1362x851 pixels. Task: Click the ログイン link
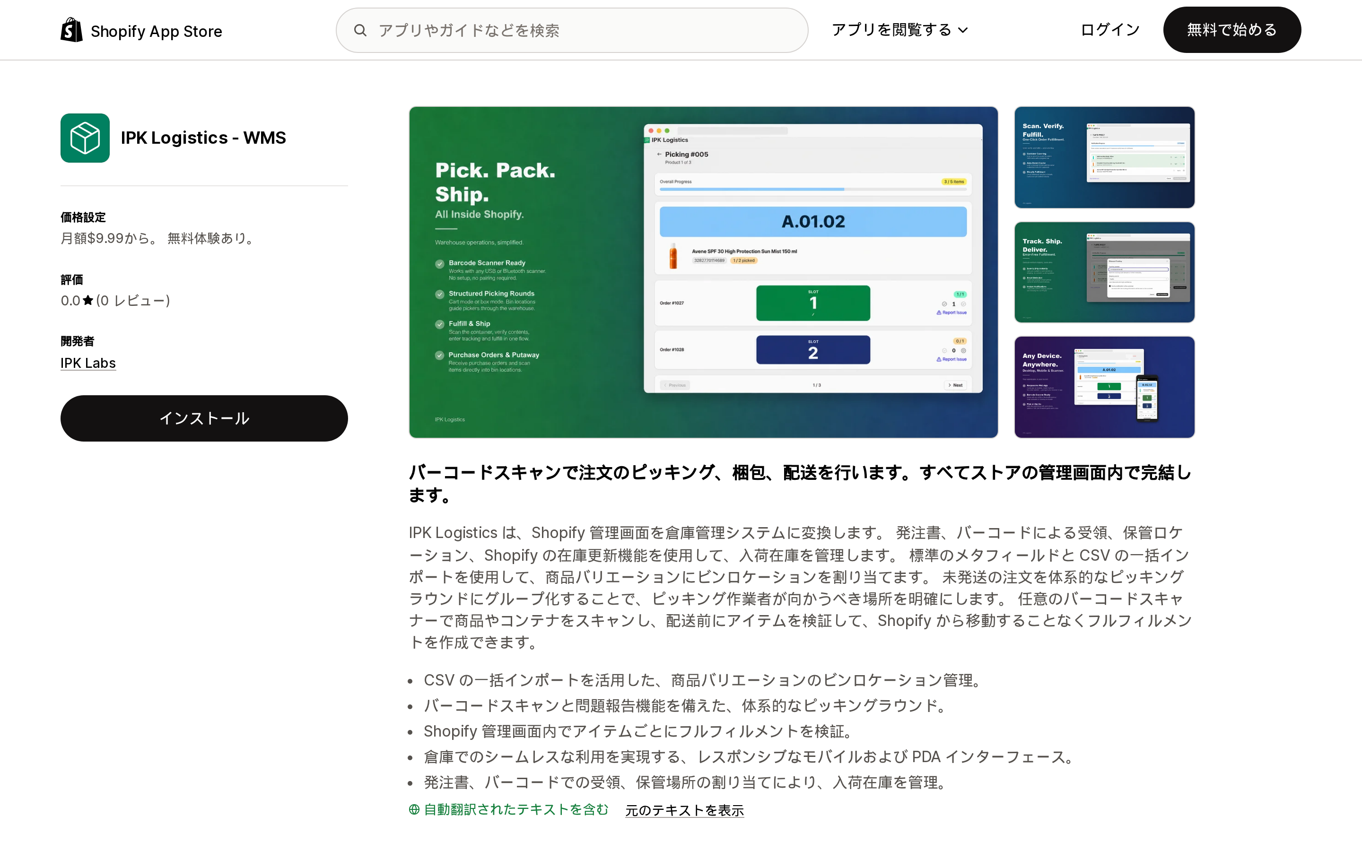[1110, 30]
